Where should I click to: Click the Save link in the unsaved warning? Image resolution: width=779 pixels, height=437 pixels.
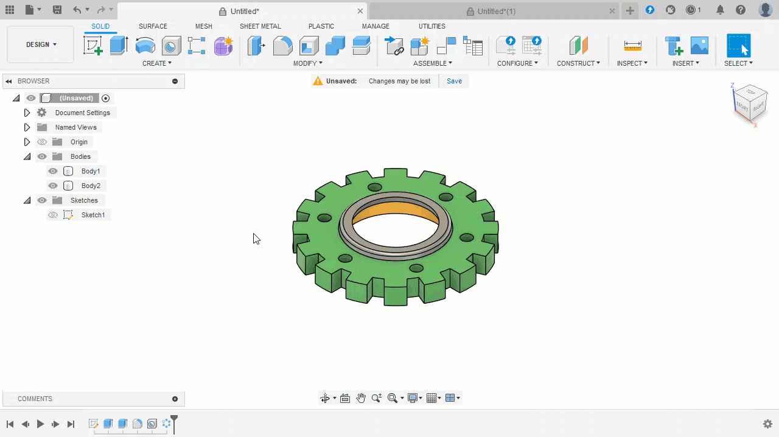click(x=454, y=81)
